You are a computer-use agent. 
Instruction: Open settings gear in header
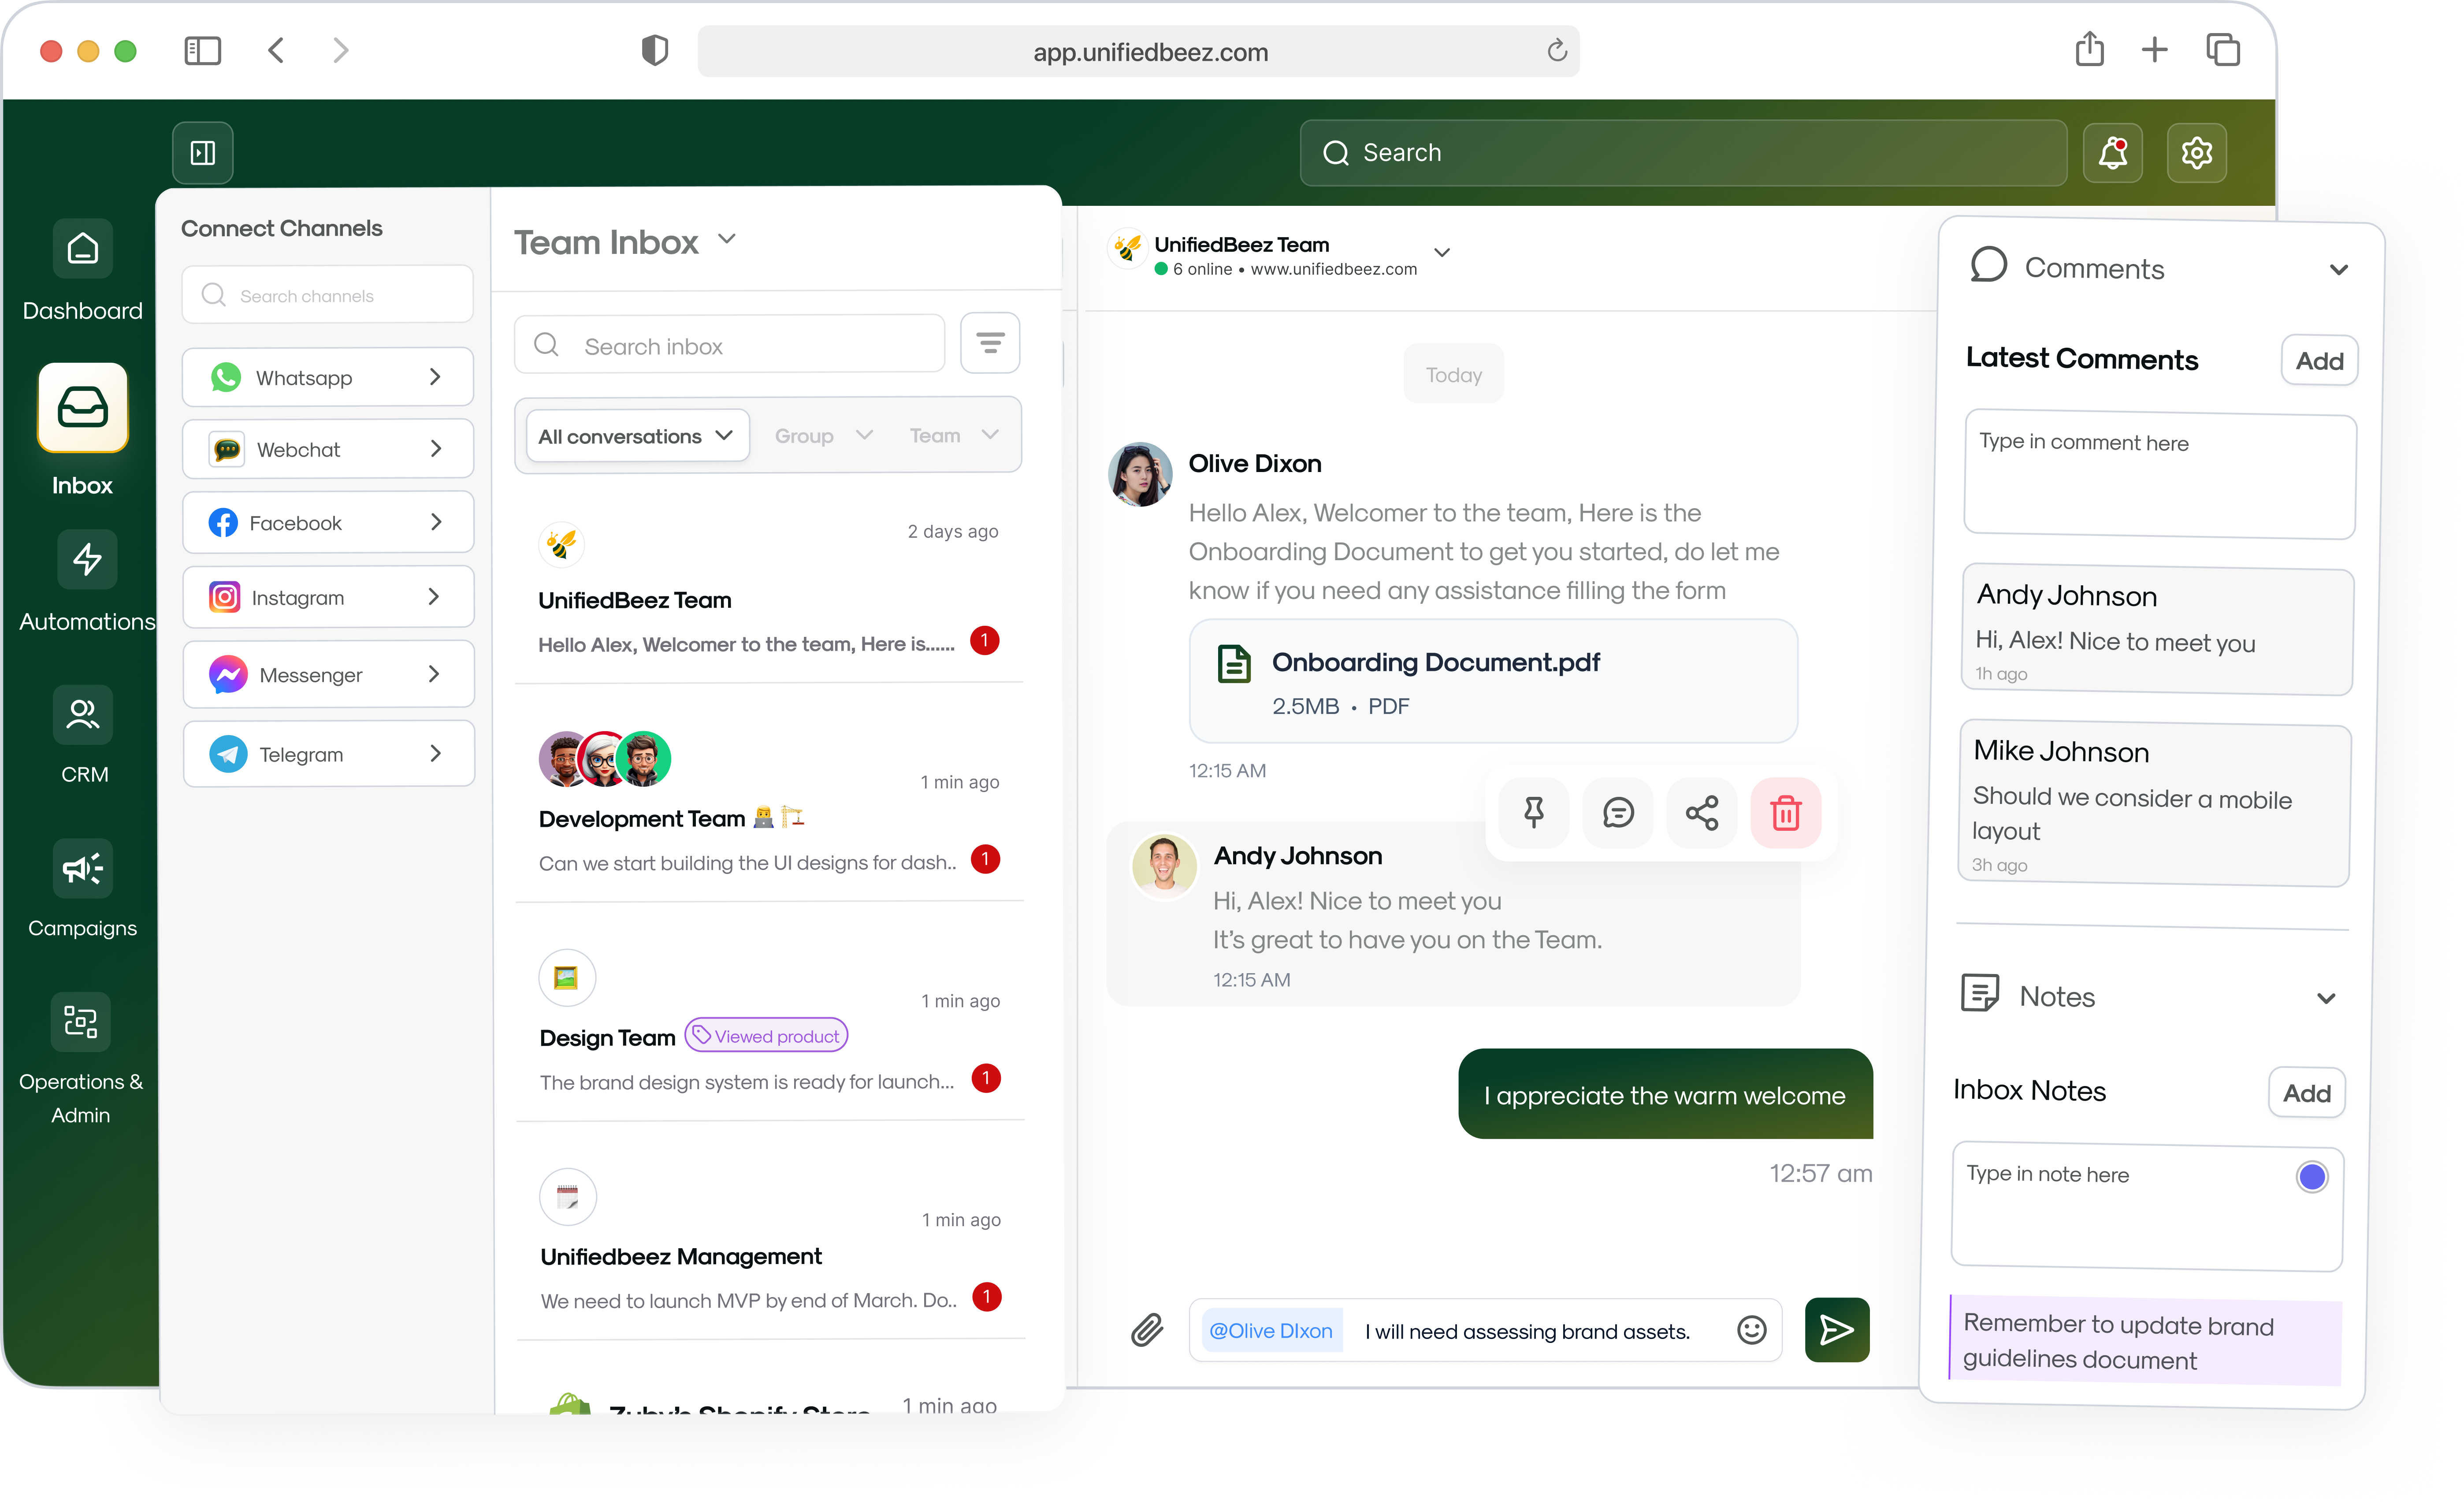pos(2196,152)
